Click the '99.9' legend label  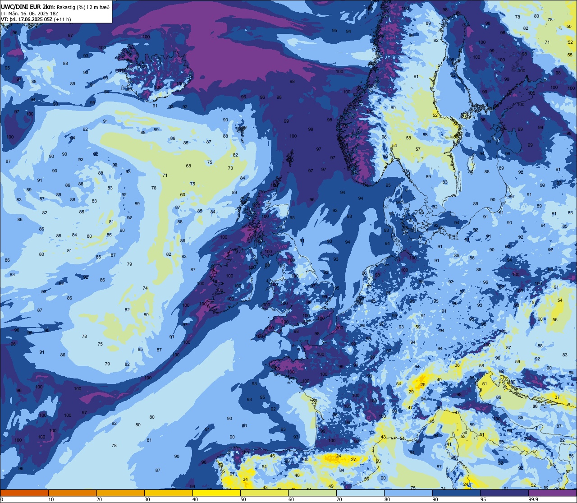pos(533,499)
